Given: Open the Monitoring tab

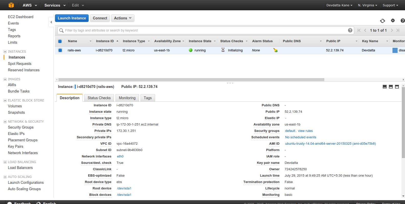Looking at the screenshot, I should pyautogui.click(x=127, y=98).
